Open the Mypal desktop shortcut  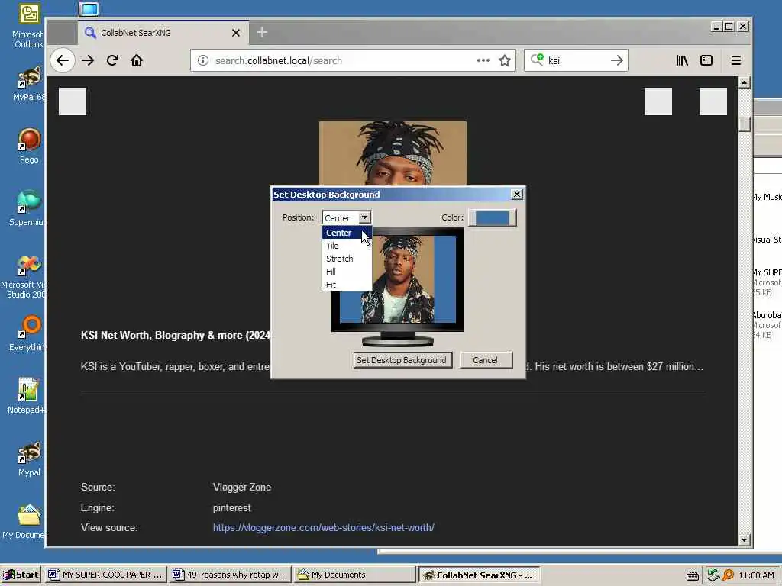[29, 459]
